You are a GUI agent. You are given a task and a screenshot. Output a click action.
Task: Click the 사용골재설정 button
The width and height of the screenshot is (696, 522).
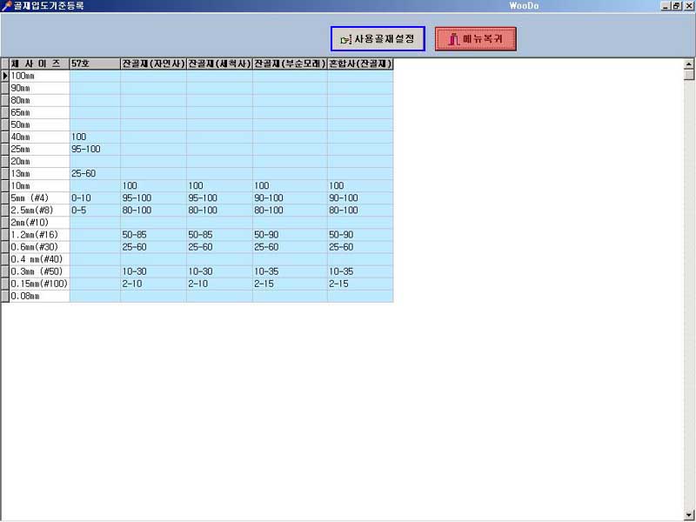pyautogui.click(x=378, y=39)
